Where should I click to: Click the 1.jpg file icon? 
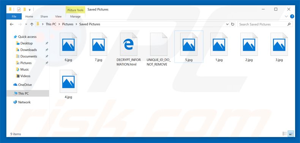(x=219, y=44)
